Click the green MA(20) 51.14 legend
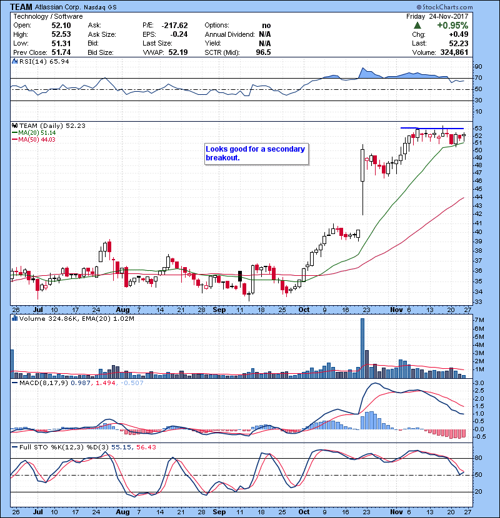The width and height of the screenshot is (500, 518). pyautogui.click(x=34, y=132)
